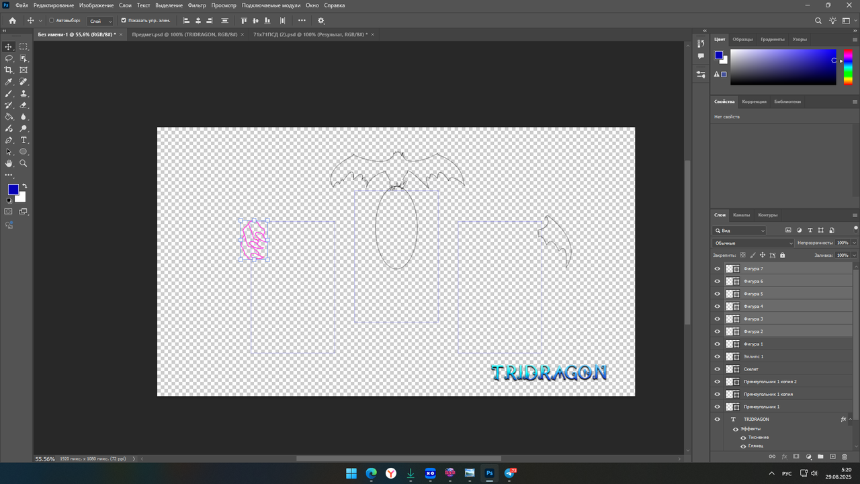Viewport: 860px width, 484px height.
Task: Select the Crop tool
Action: click(x=9, y=70)
